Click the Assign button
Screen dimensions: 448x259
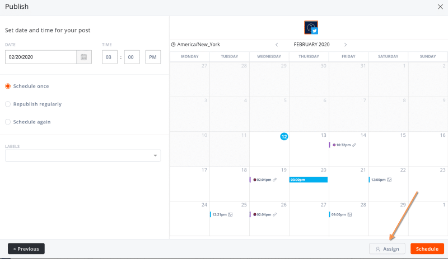pos(387,249)
